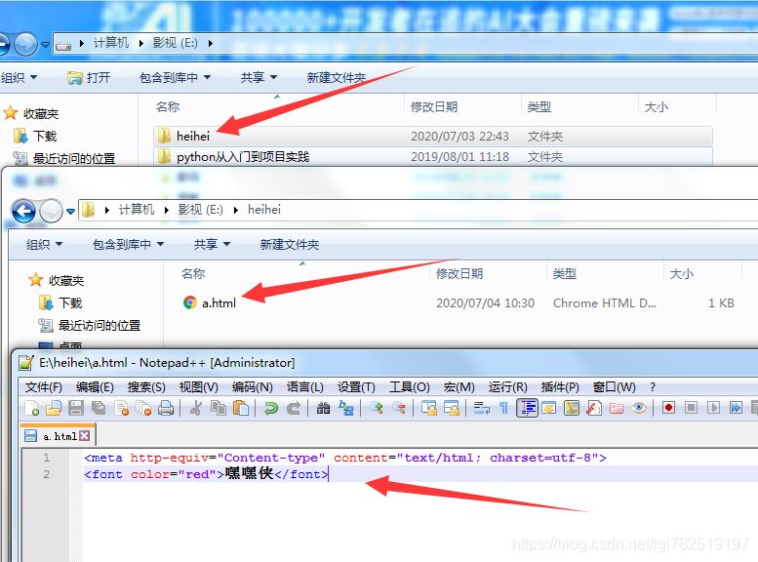758x562 pixels.
Task: Click 打开 in the E: drive toolbar
Action: pos(90,77)
